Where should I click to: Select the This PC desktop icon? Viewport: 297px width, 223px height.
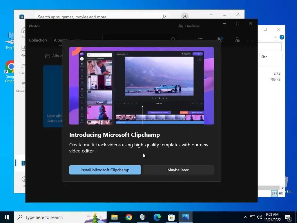pos(10,41)
